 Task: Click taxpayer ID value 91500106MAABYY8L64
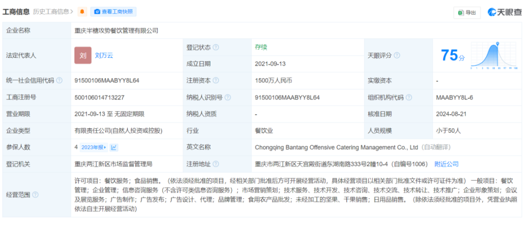287,97
